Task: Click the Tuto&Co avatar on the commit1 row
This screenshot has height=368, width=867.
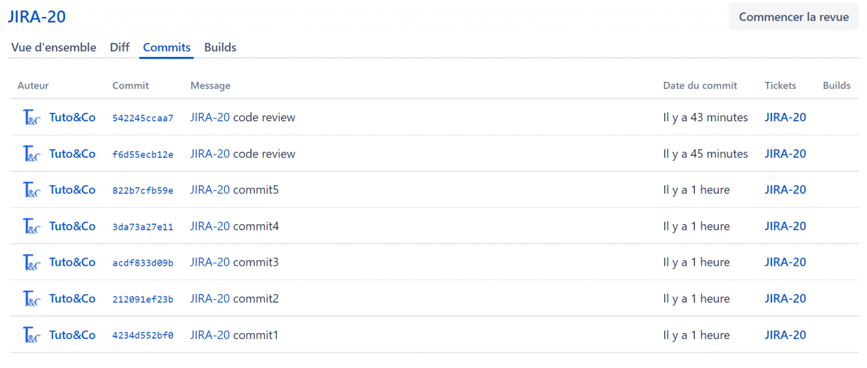Action: tap(31, 335)
